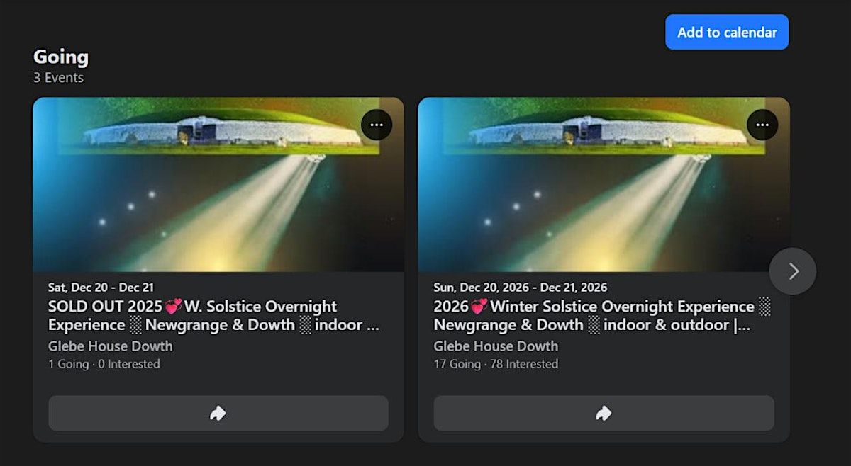The width and height of the screenshot is (851, 466).
Task: Share the 2026 Winter Solstice event
Action: pyautogui.click(x=604, y=413)
